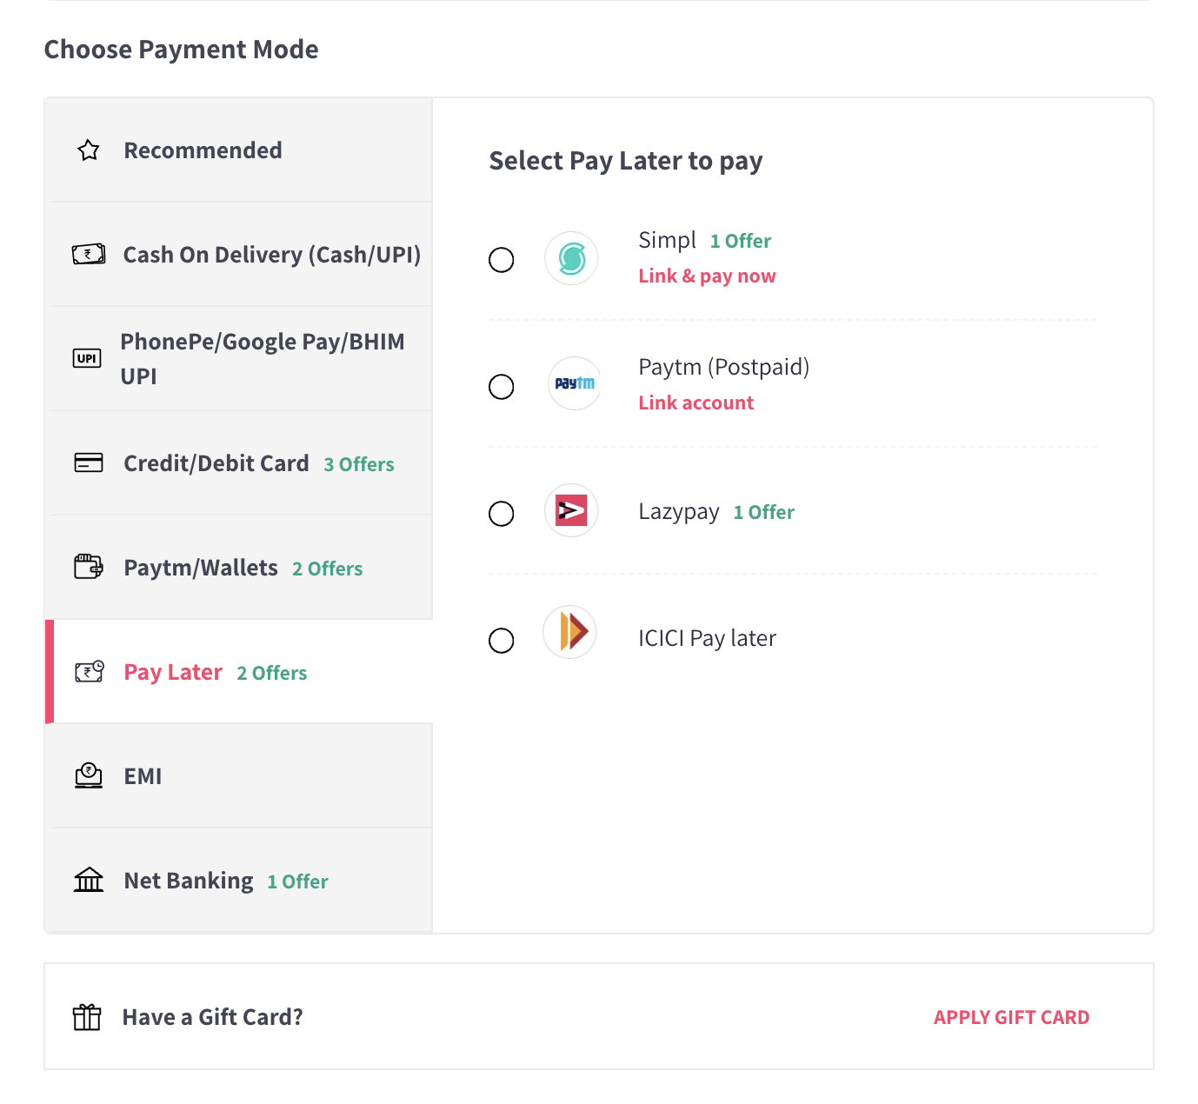
Task: Select the Simpl radio button
Action: click(502, 259)
